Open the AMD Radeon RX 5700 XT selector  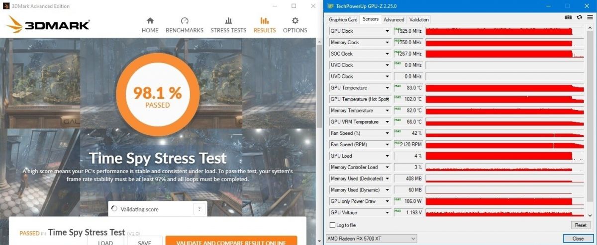click(x=371, y=239)
